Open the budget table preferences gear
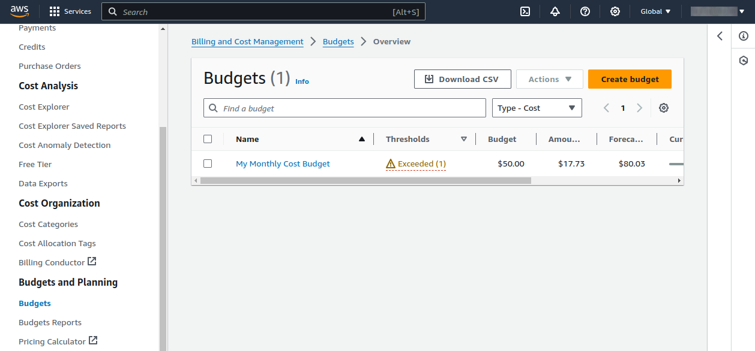The height and width of the screenshot is (351, 755). point(664,108)
